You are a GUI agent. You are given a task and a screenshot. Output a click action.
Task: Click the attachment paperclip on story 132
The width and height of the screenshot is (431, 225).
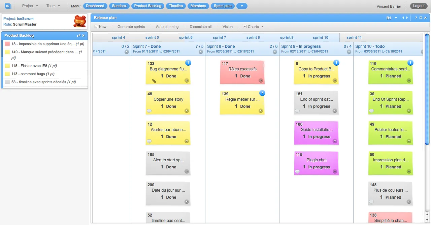(x=154, y=81)
